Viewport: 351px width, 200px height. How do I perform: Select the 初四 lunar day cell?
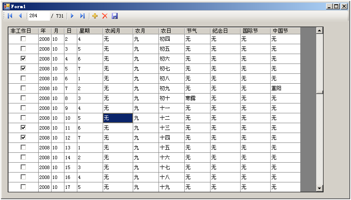tap(172, 39)
